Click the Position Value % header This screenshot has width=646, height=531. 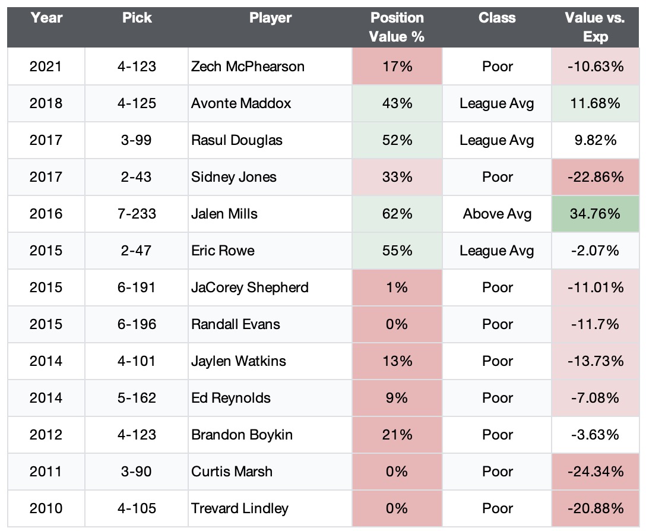(x=397, y=27)
